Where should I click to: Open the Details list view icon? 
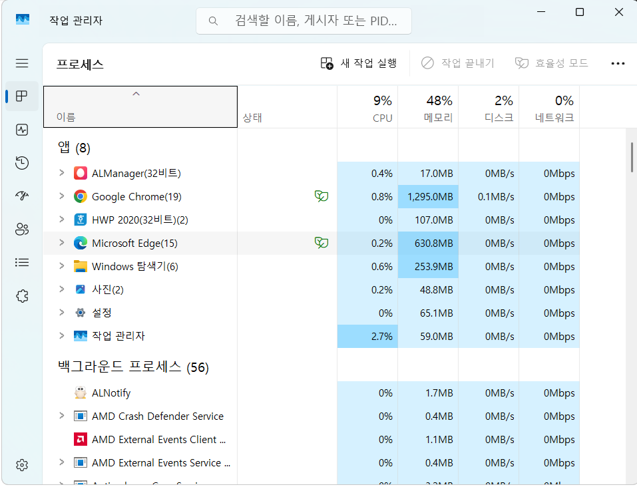[x=22, y=262]
